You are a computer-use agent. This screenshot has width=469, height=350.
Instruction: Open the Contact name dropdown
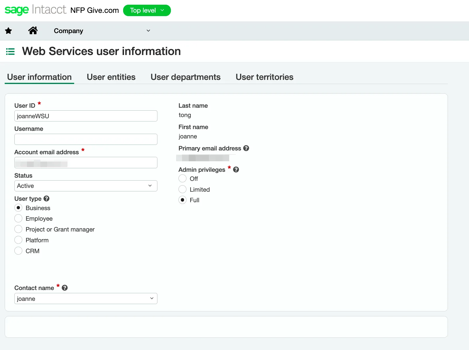pyautogui.click(x=86, y=298)
